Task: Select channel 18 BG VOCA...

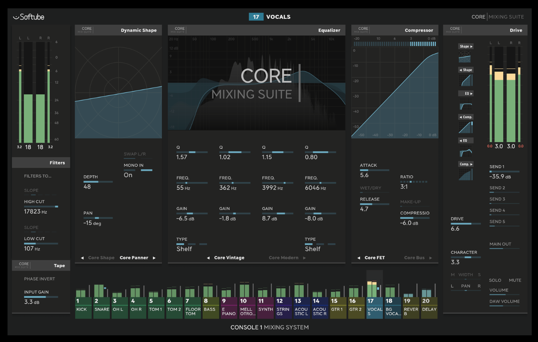Action: pyautogui.click(x=393, y=308)
